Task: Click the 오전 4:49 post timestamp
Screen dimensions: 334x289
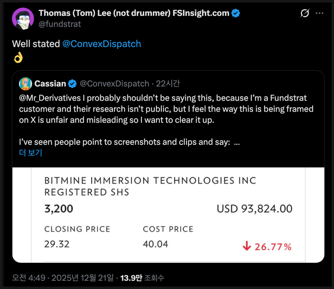Action: [28, 278]
